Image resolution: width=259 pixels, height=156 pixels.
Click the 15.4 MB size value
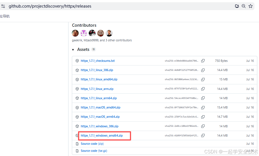point(222,107)
